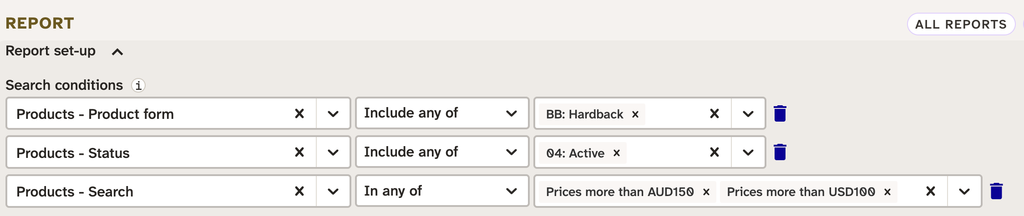Viewport: 1024px width, 216px height.
Task: Click inside the price search values field
Action: 908,191
